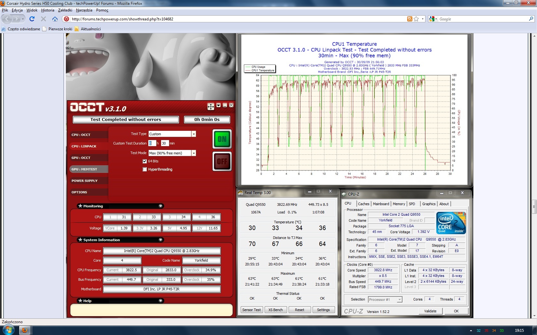Viewport: 537px width, 335px height.
Task: Collapse the Monitoring section
Action: tap(160, 206)
